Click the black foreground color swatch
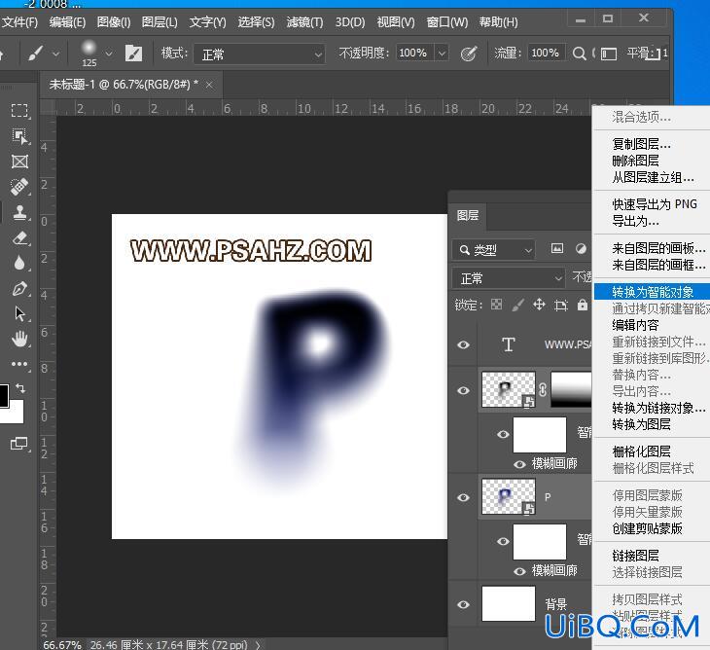 tap(3, 396)
